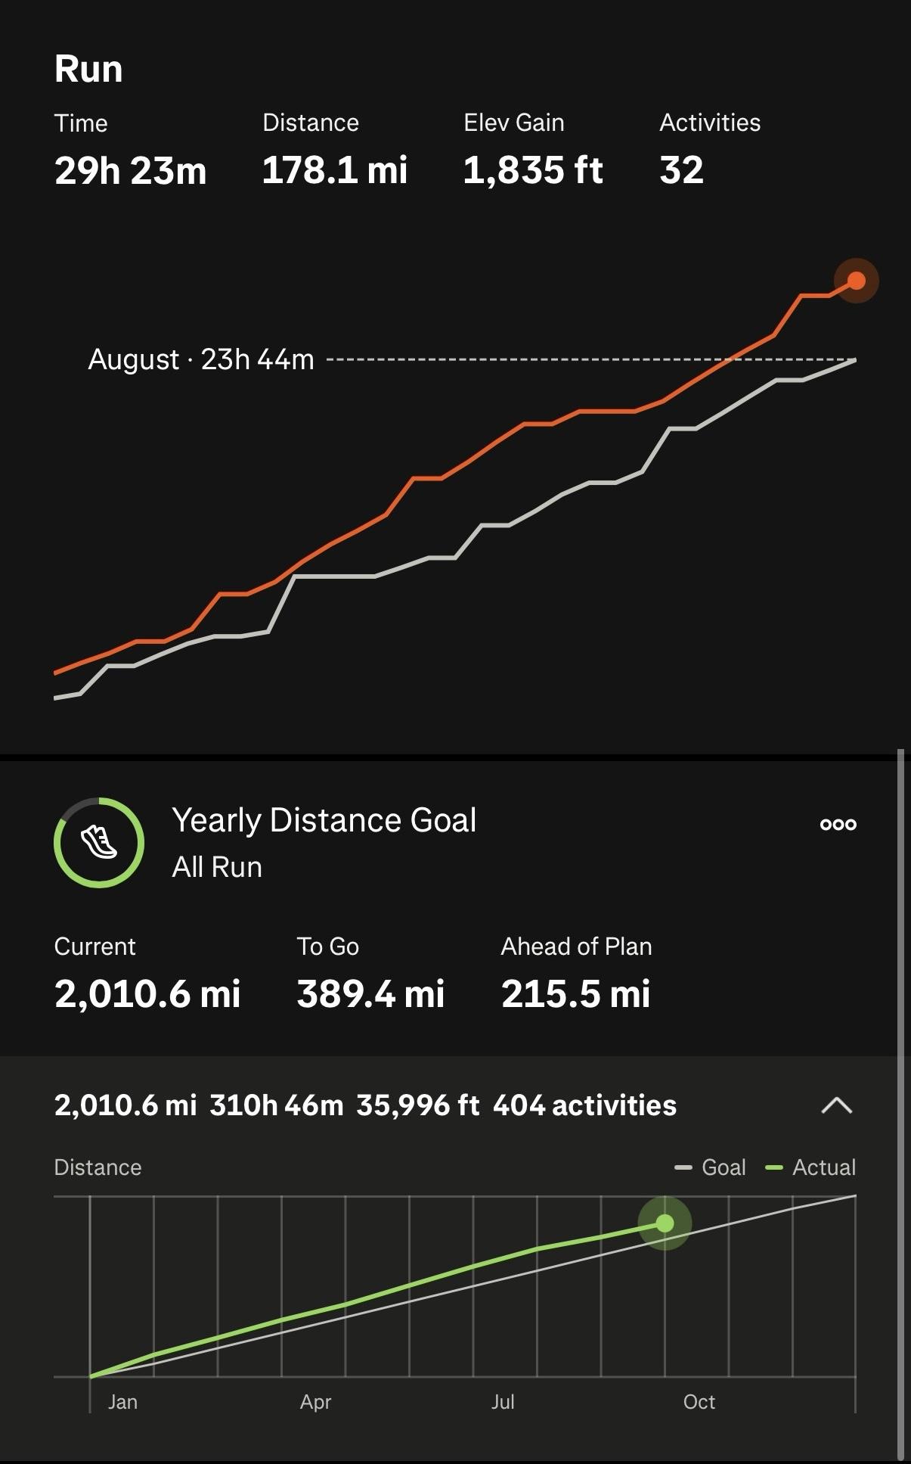The width and height of the screenshot is (911, 1464).
Task: Click the Actual legend entry
Action: (811, 1167)
